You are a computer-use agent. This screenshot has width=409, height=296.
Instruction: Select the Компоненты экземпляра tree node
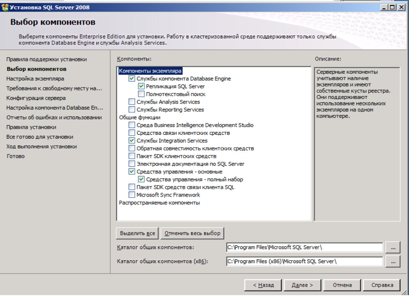coord(150,71)
